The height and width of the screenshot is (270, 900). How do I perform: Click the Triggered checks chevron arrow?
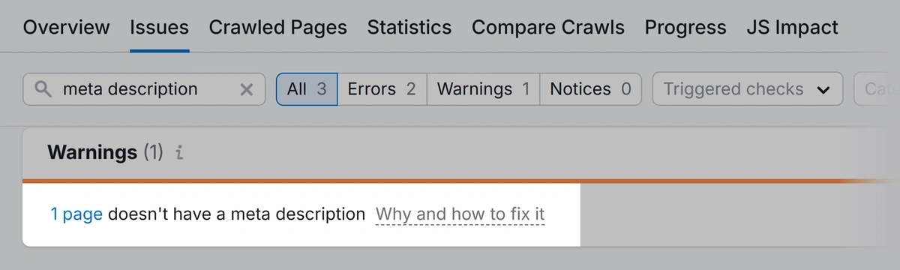[x=823, y=90]
